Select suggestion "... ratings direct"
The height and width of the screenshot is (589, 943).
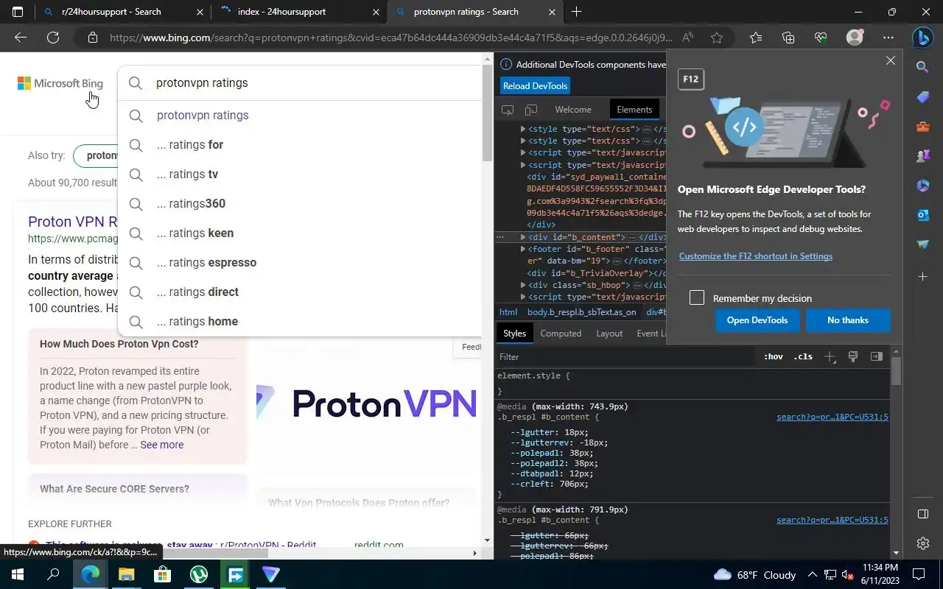click(x=299, y=292)
